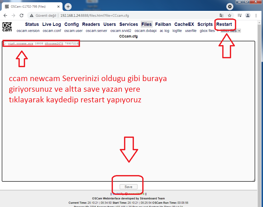Image resolution: width=263 pixels, height=207 pixels.
Task: Click the not-secure warning triangle icon
Action: 32,16
